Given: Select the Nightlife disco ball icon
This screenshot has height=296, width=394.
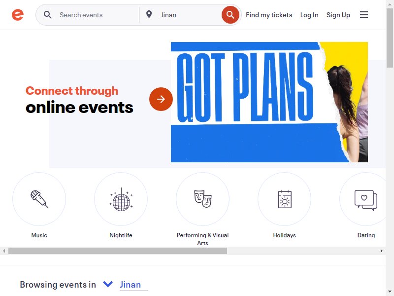Looking at the screenshot, I should pyautogui.click(x=121, y=199).
